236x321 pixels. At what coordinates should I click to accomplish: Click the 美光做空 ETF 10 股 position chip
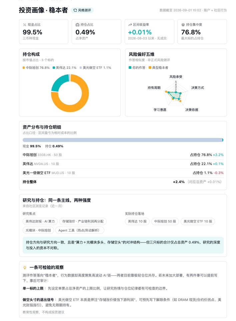click(x=198, y=221)
